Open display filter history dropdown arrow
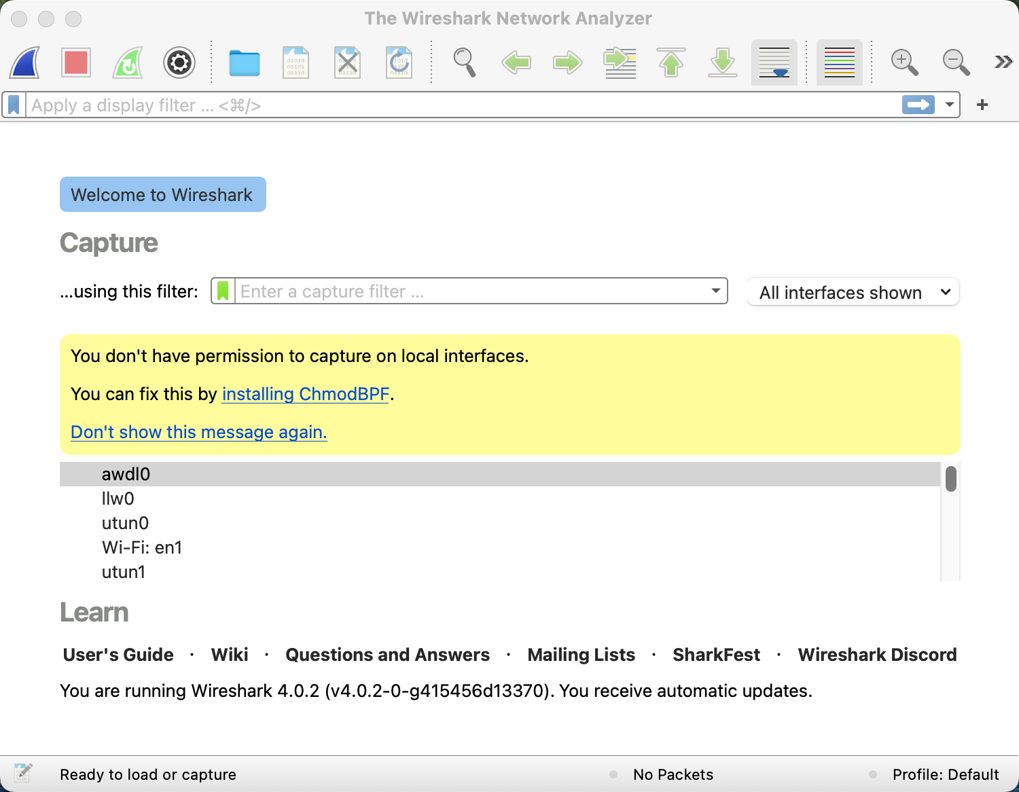Viewport: 1019px width, 792px height. pyautogui.click(x=949, y=105)
